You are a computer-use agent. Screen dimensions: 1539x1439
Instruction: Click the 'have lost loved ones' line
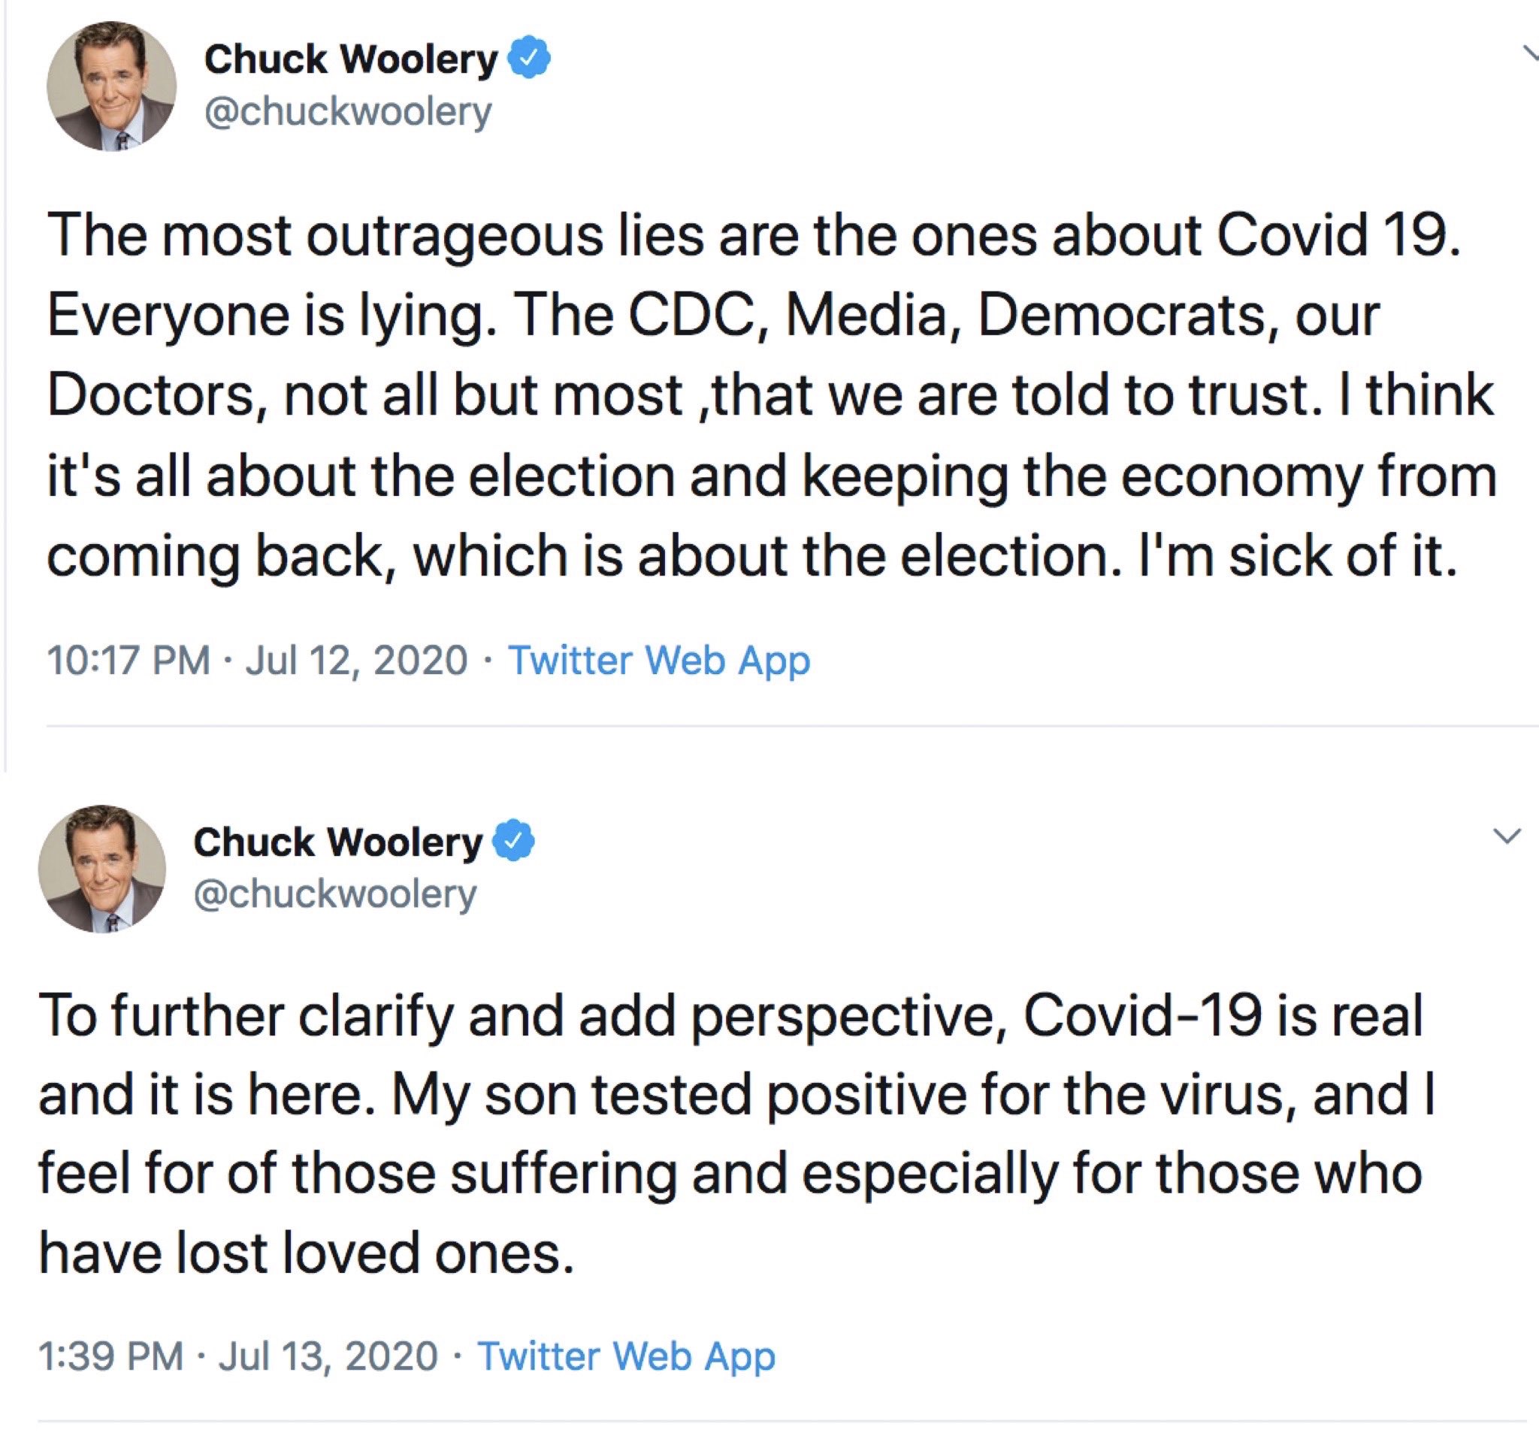point(307,1253)
